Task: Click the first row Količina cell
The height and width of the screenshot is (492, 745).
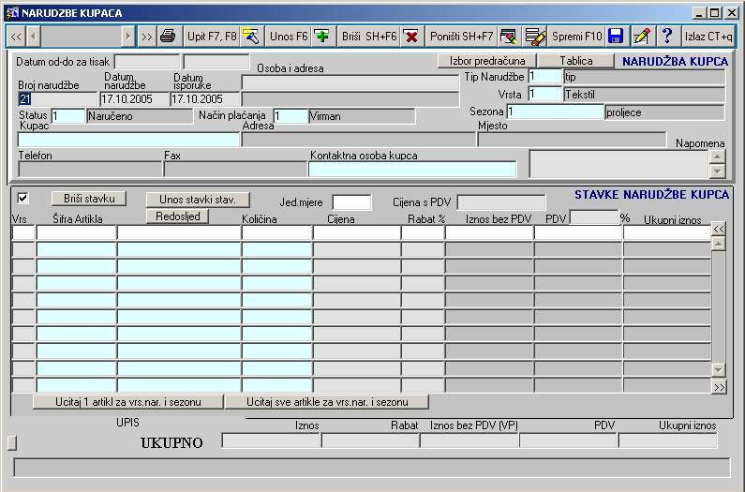Action: coord(277,232)
